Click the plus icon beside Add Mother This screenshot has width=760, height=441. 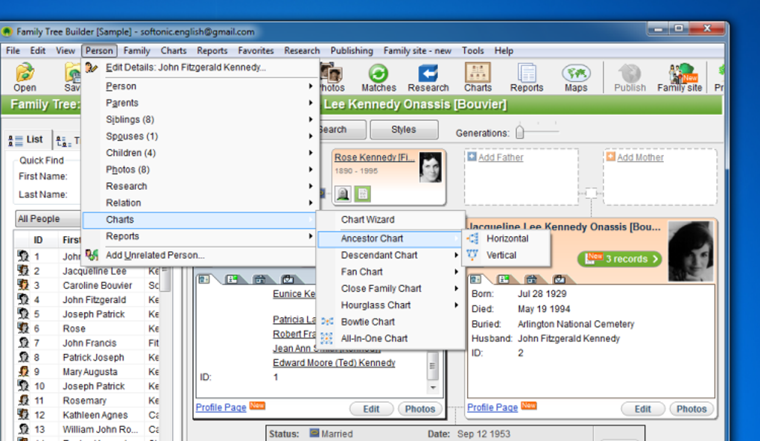point(611,156)
